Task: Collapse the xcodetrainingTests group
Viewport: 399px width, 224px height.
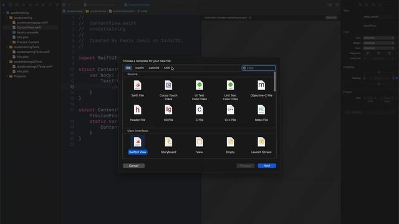Action: coord(7,47)
